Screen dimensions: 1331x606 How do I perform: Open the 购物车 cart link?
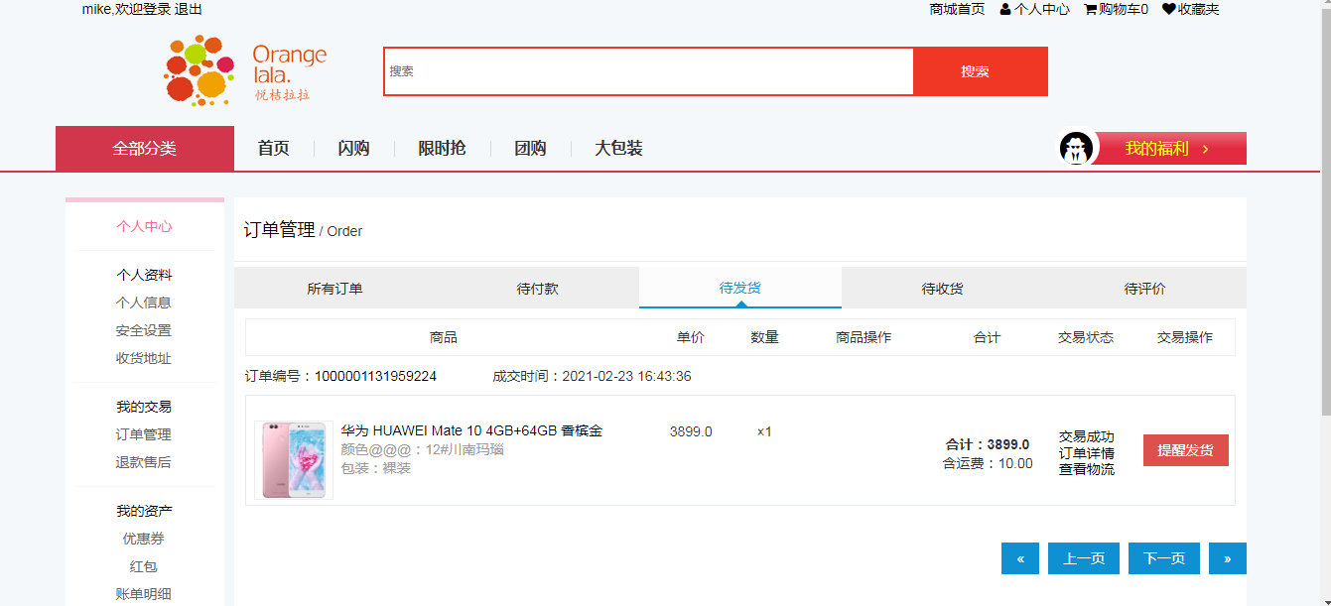click(1124, 10)
